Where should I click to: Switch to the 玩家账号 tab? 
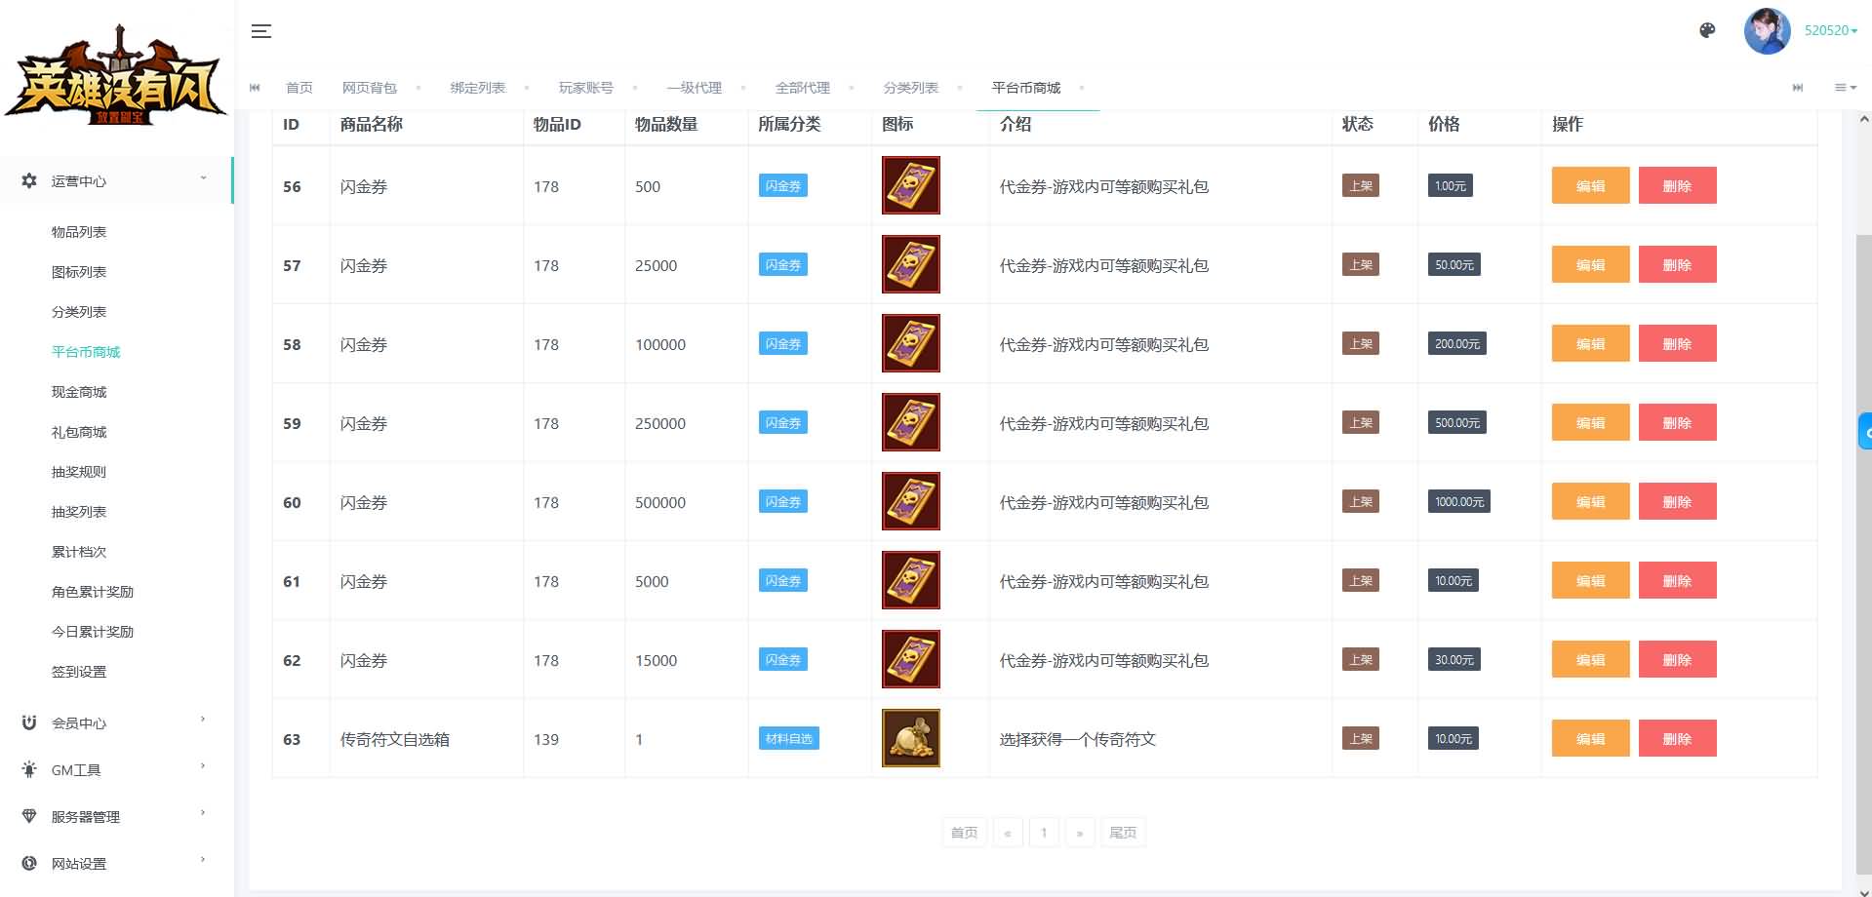click(x=585, y=88)
